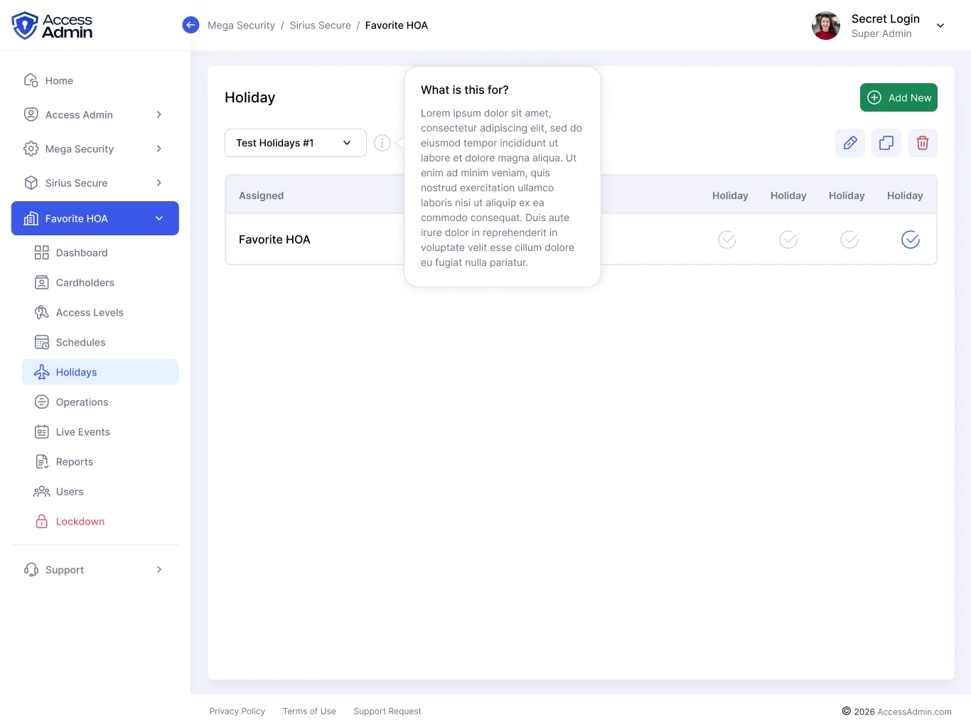Click the red Lockdown sidebar item
The image size is (971, 728).
(x=100, y=521)
